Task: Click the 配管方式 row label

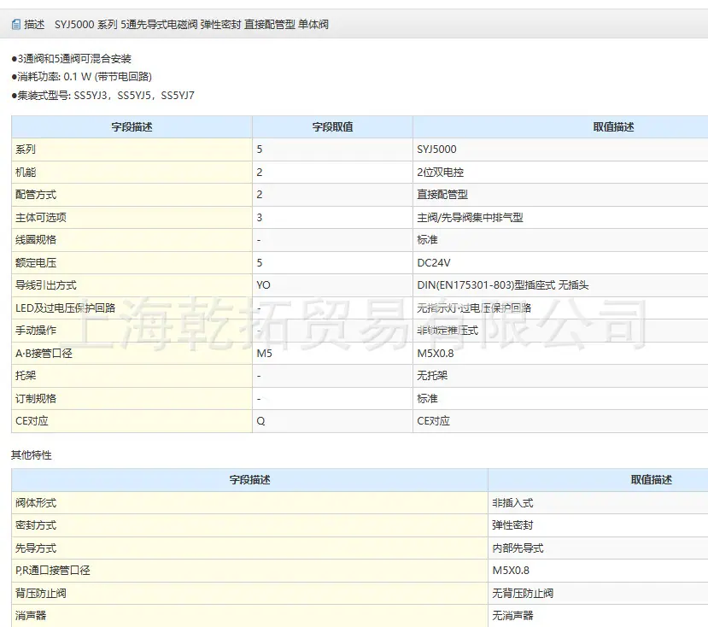Action: coord(36,195)
